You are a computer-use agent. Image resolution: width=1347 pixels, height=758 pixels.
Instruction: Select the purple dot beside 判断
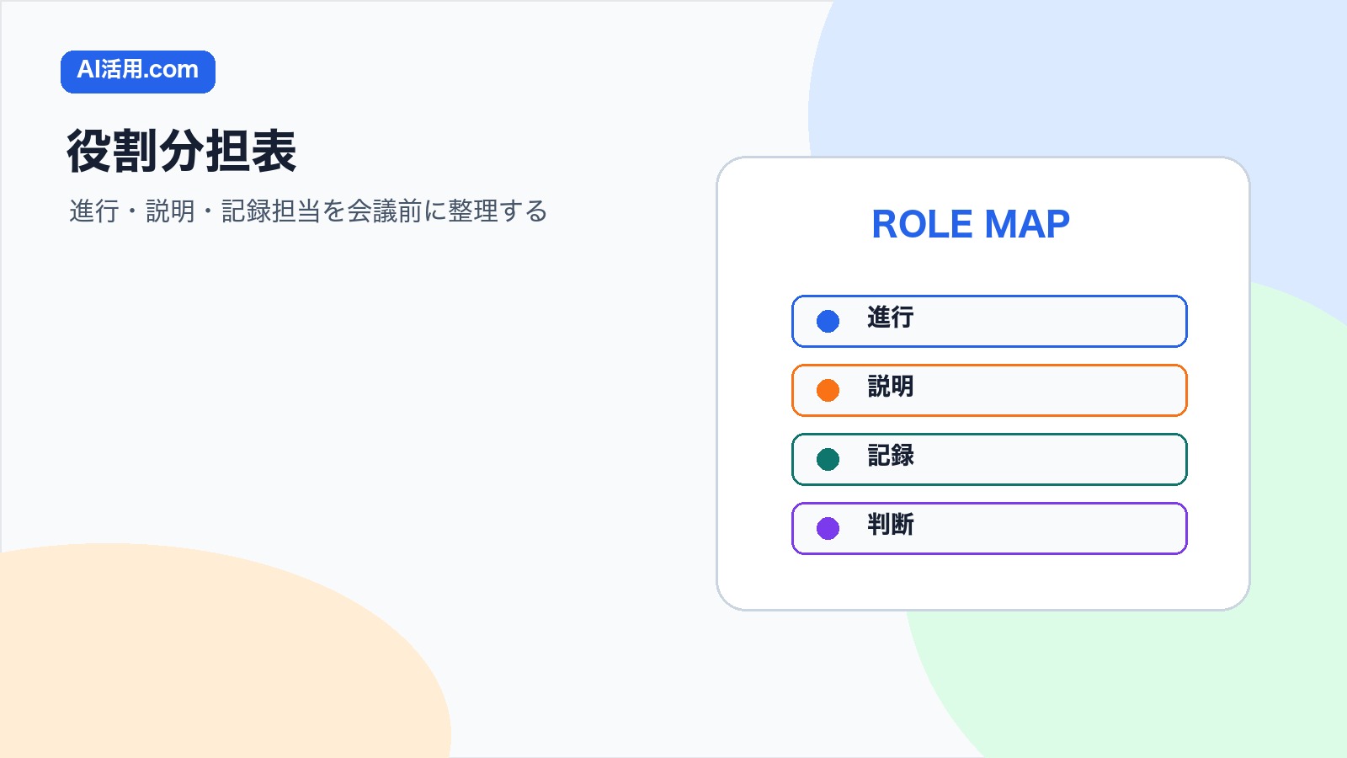click(828, 528)
